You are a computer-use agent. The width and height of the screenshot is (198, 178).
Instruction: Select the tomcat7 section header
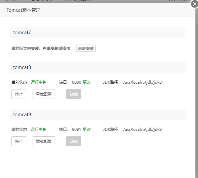(x=98, y=33)
